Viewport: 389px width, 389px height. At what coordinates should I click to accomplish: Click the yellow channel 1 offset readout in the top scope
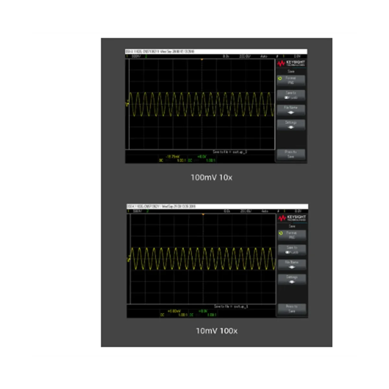[173, 157]
